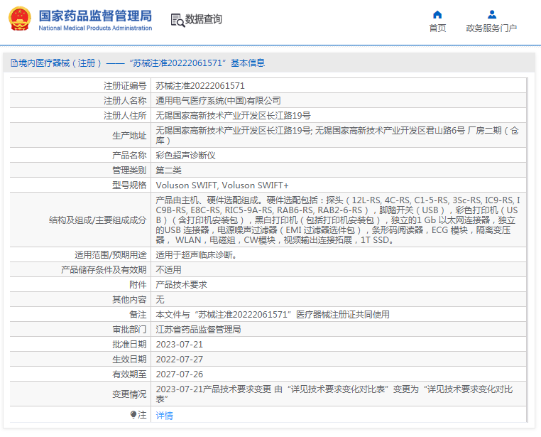Click the 型号规格 label
Image resolution: width=541 pixels, height=437 pixels.
click(x=129, y=185)
